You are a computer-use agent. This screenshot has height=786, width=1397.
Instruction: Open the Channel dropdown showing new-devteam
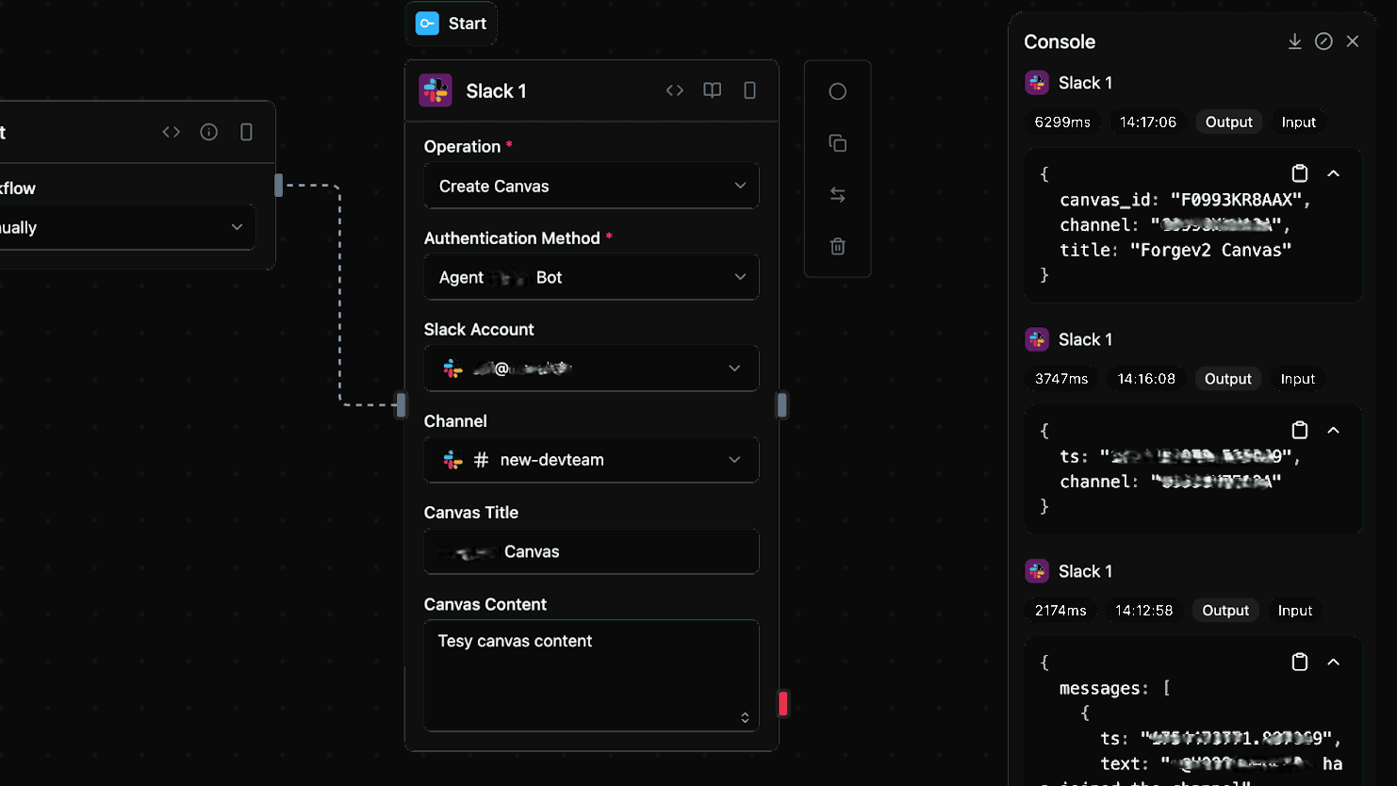pyautogui.click(x=591, y=459)
